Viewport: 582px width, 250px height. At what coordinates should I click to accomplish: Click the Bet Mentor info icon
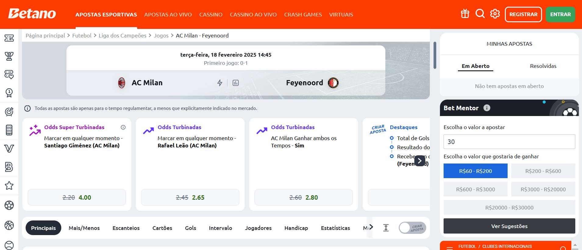tap(487, 108)
